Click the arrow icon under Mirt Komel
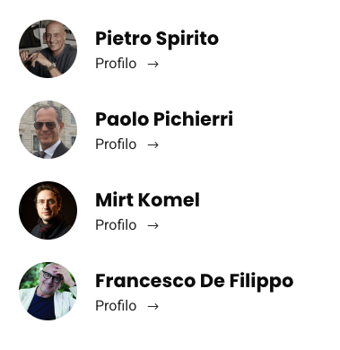 [x=153, y=225]
